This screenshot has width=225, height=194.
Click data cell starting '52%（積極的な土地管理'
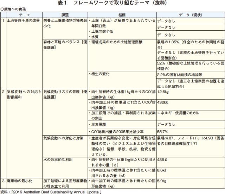191,66
